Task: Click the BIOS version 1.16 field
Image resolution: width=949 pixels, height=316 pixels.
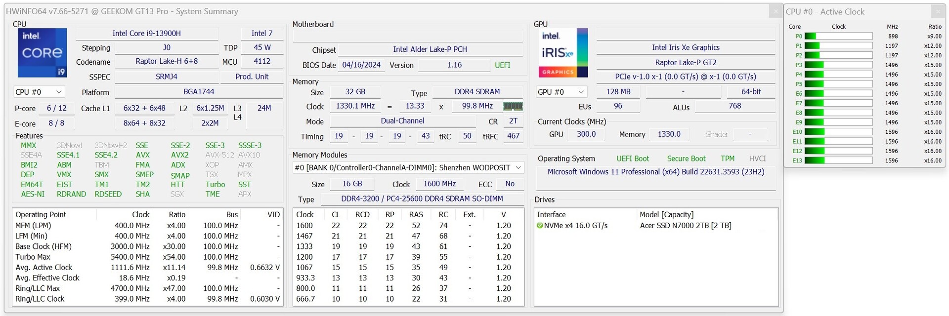Action: point(454,65)
